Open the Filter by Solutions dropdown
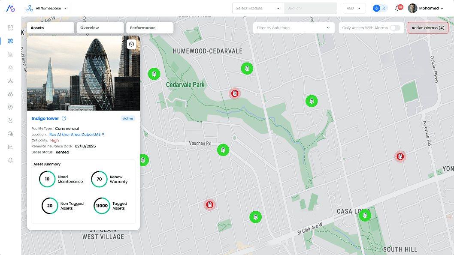454x255 pixels. pos(294,28)
